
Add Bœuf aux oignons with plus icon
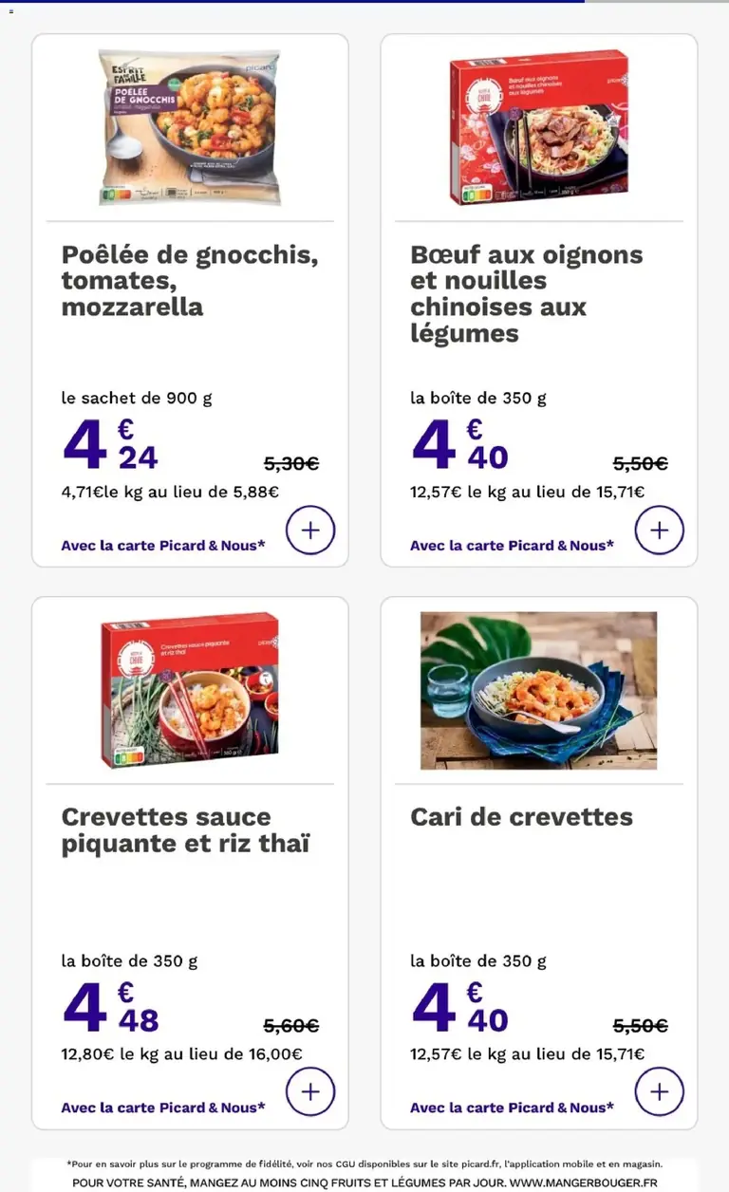tap(660, 530)
